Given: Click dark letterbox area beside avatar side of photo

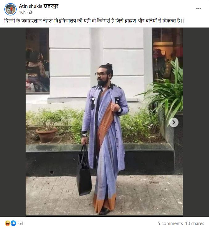Looking at the screenshot, I should [13, 122].
